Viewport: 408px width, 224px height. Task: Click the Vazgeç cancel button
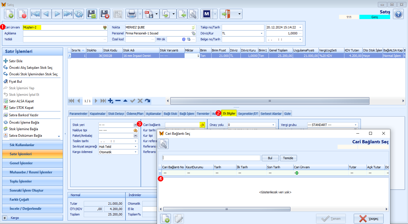[x=369, y=219]
